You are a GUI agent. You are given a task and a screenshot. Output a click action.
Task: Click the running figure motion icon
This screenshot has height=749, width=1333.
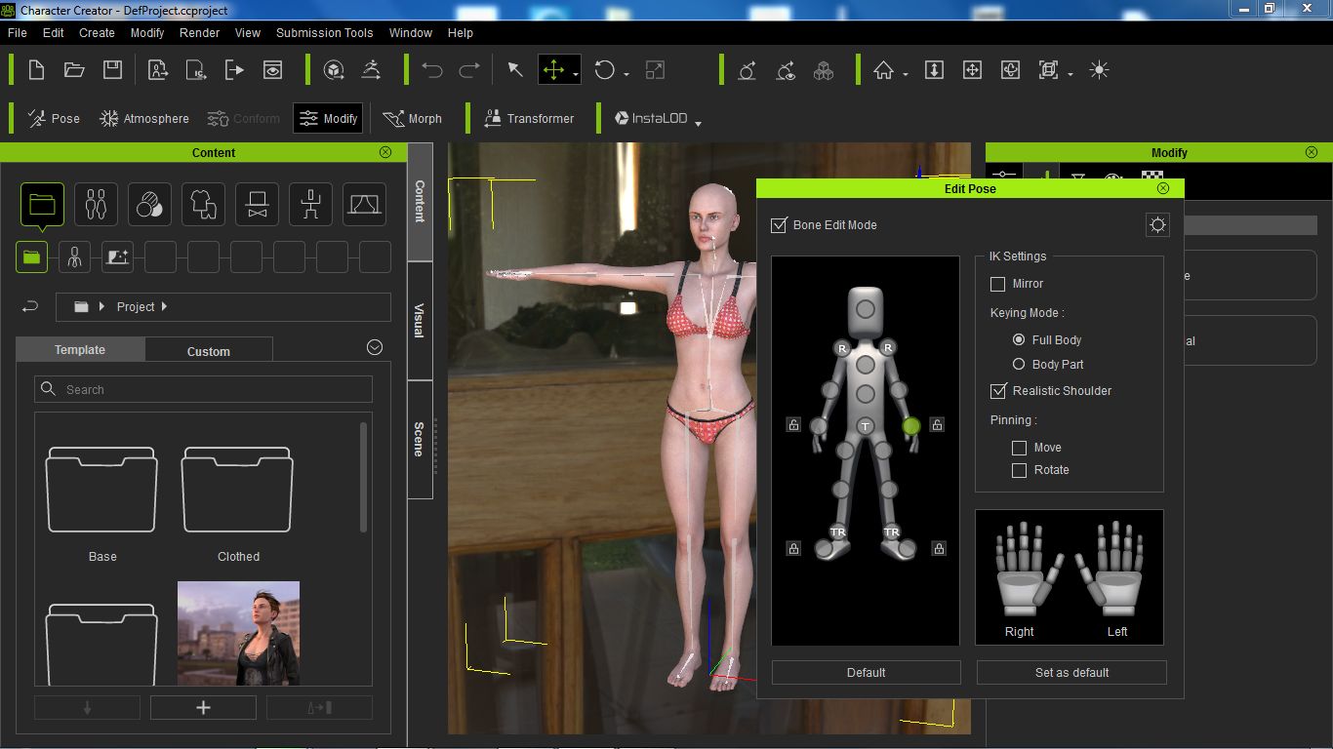tap(371, 70)
